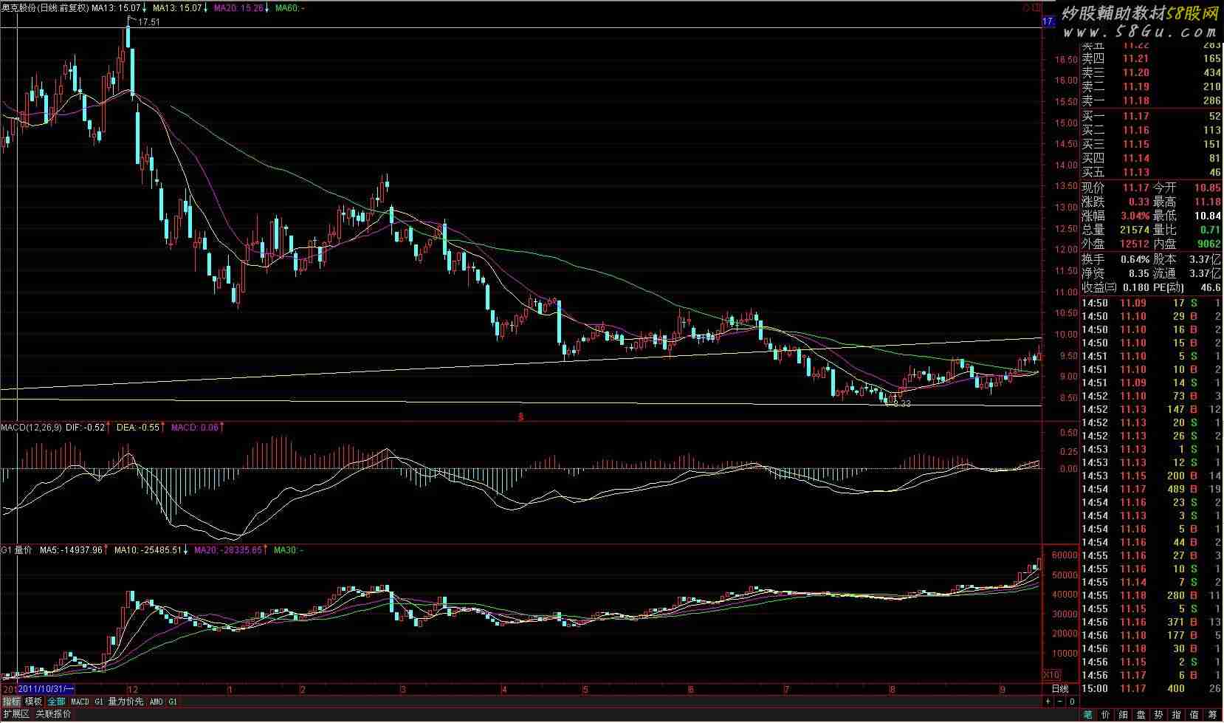The image size is (1224, 723).
Task: Click the 换手 0.64% turnover value
Action: (x=1135, y=259)
